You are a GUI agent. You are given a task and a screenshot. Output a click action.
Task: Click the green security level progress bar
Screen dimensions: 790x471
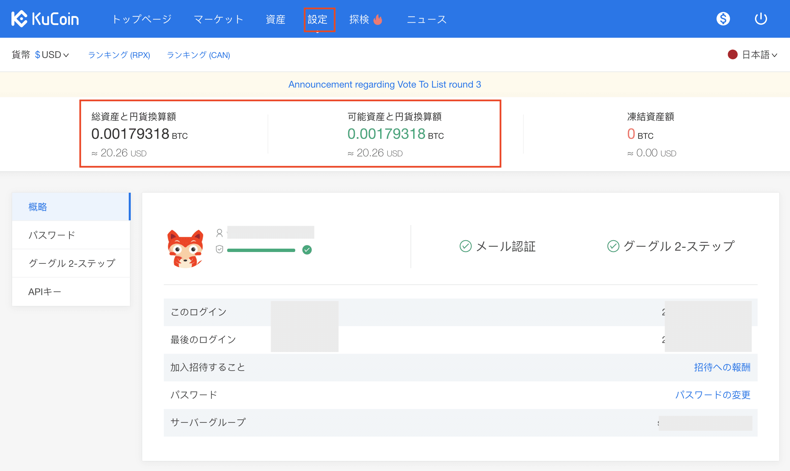pyautogui.click(x=261, y=250)
